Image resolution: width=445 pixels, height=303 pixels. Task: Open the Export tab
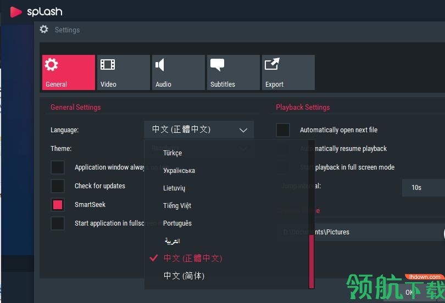tap(288, 72)
